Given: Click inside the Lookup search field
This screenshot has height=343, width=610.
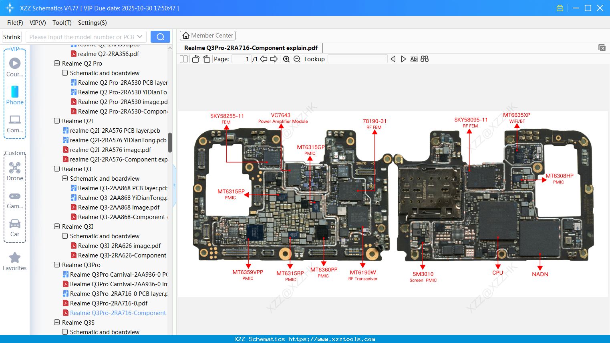Looking at the screenshot, I should (x=357, y=59).
